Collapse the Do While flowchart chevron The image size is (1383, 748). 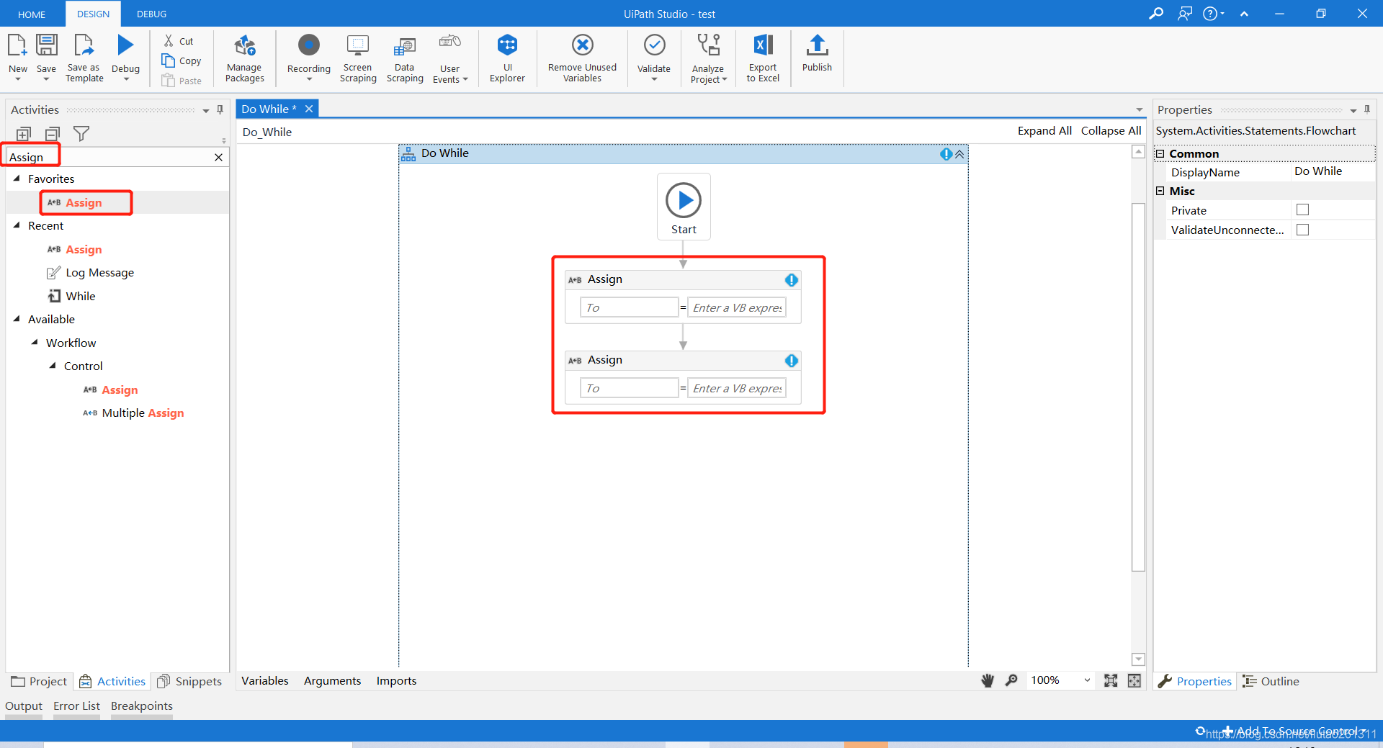(x=959, y=153)
